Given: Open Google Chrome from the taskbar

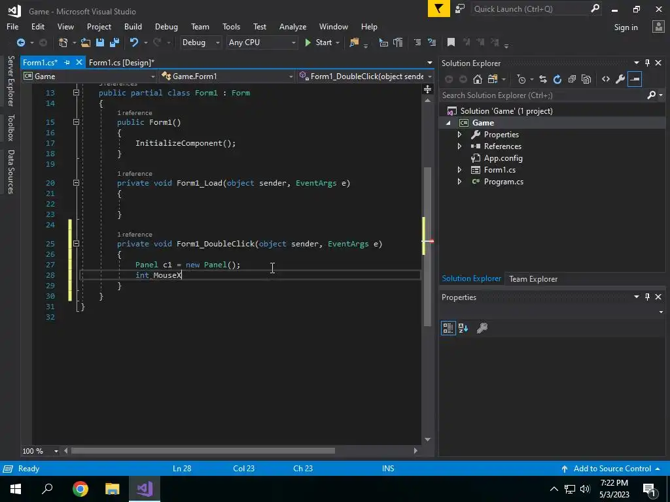Looking at the screenshot, I should point(80,489).
